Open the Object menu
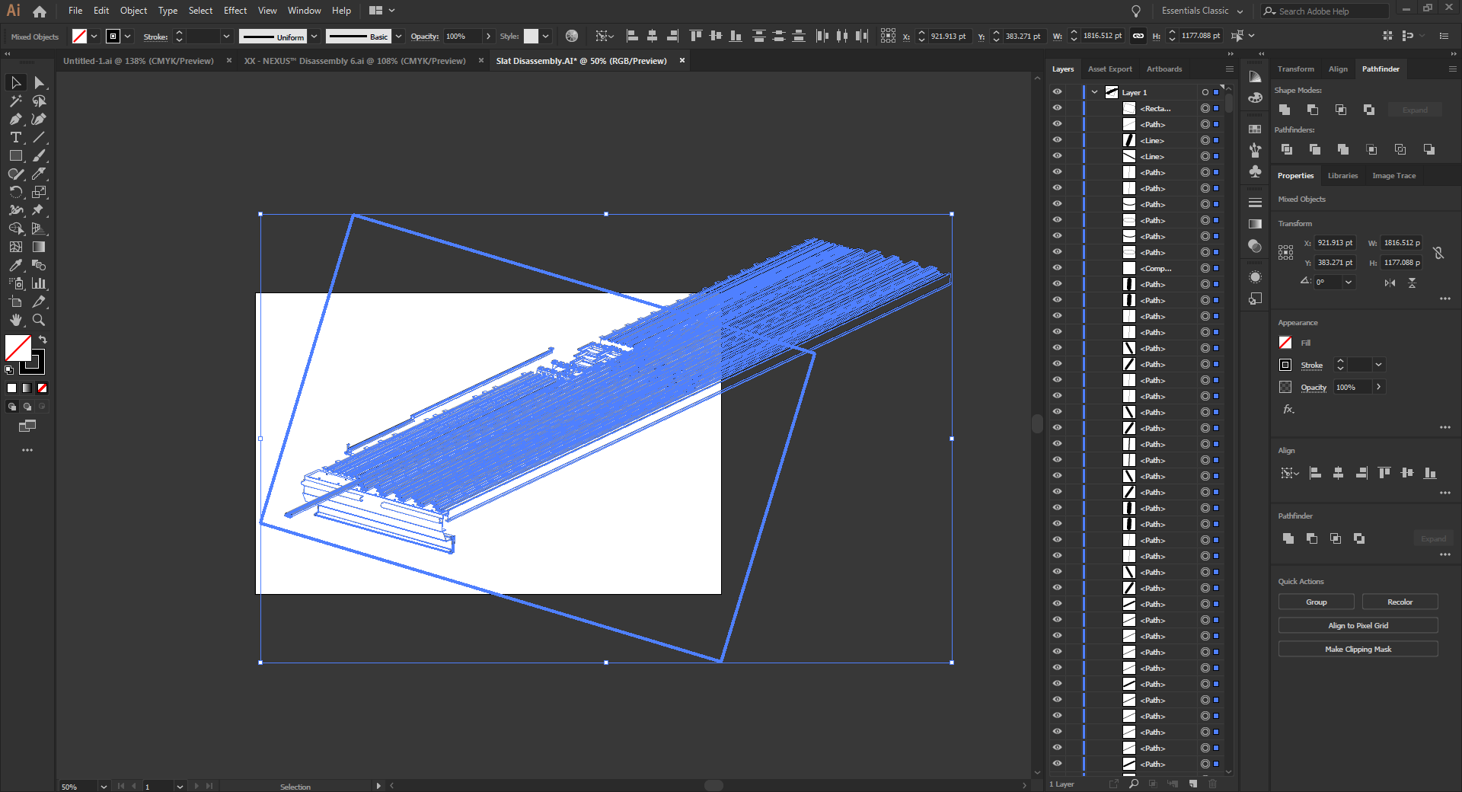This screenshot has width=1462, height=792. pos(133,10)
